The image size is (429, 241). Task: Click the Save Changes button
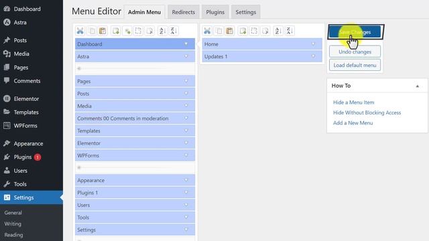click(355, 32)
